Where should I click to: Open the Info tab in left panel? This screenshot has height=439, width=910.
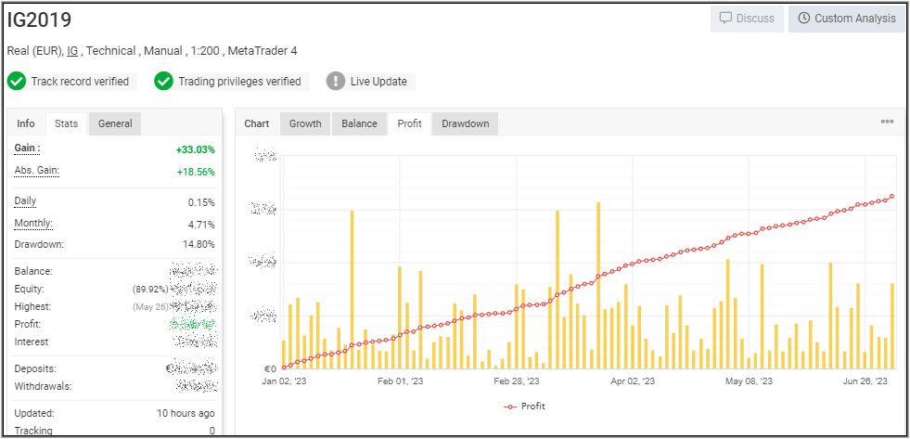coord(26,123)
